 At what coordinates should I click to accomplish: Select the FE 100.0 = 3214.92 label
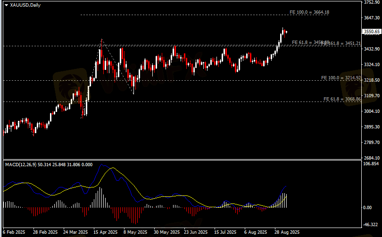tap(340, 77)
